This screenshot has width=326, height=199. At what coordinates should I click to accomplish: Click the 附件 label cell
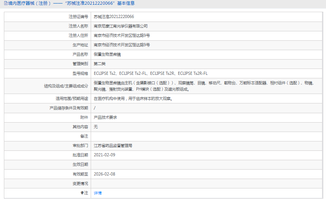pyautogui.click(x=84, y=118)
